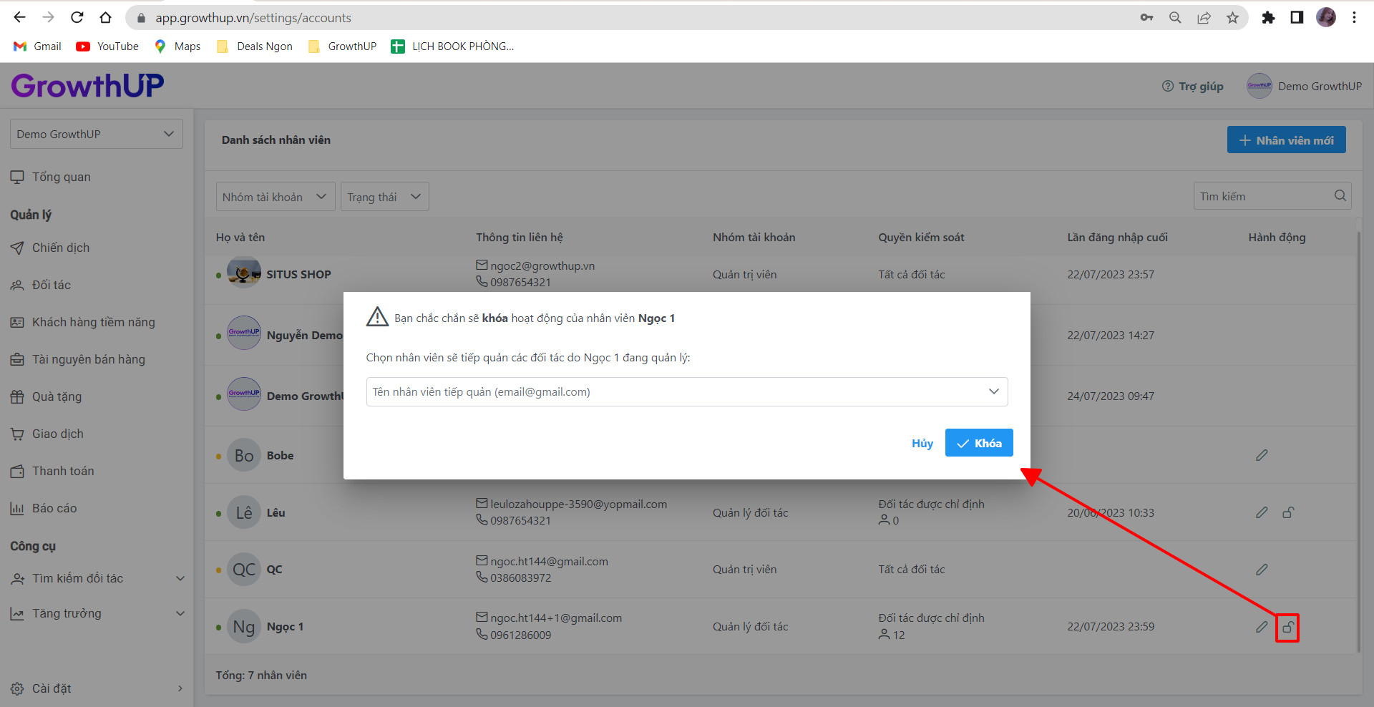Open the Nhóm tài khoản filter dropdown
This screenshot has height=707, width=1374.
tap(275, 197)
